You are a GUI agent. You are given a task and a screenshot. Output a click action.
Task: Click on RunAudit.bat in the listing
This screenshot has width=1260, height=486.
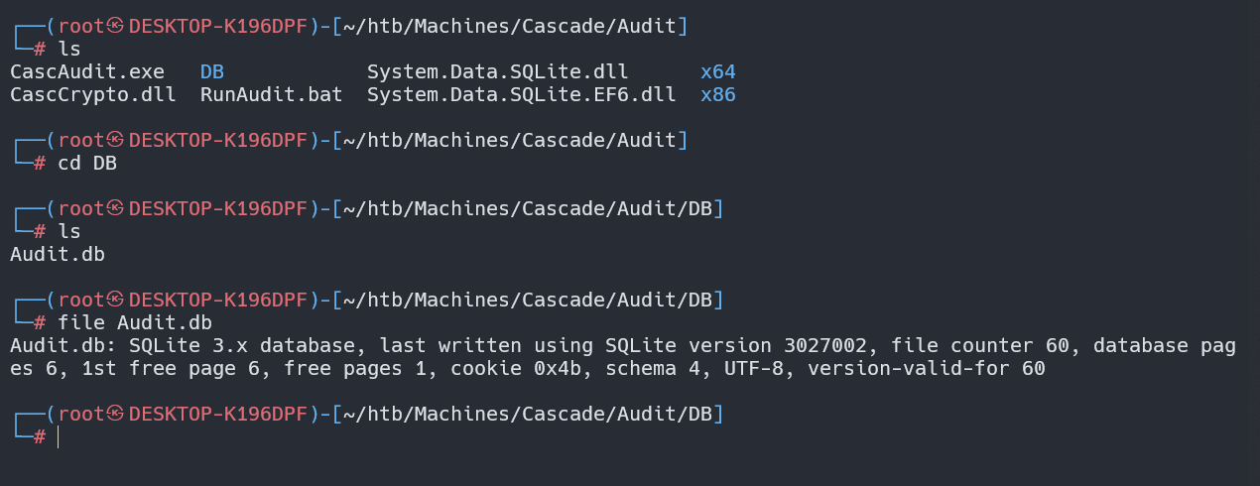[271, 95]
